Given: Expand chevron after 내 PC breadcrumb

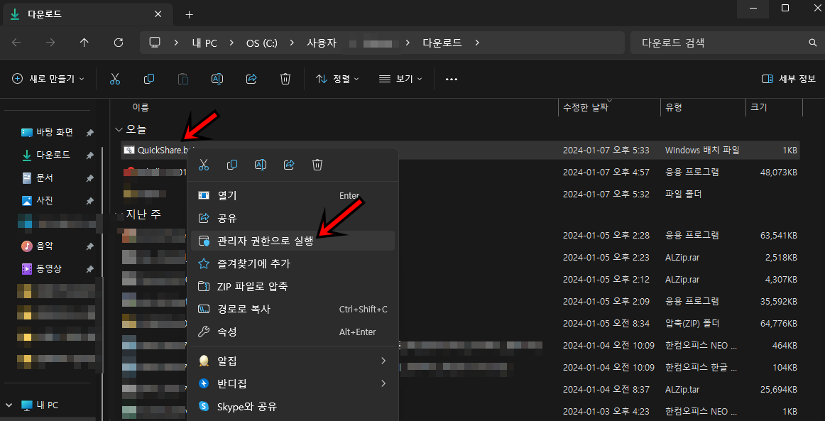Looking at the screenshot, I should coord(231,43).
